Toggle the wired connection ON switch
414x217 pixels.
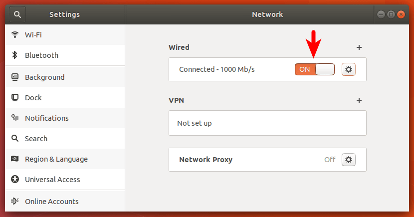click(314, 69)
